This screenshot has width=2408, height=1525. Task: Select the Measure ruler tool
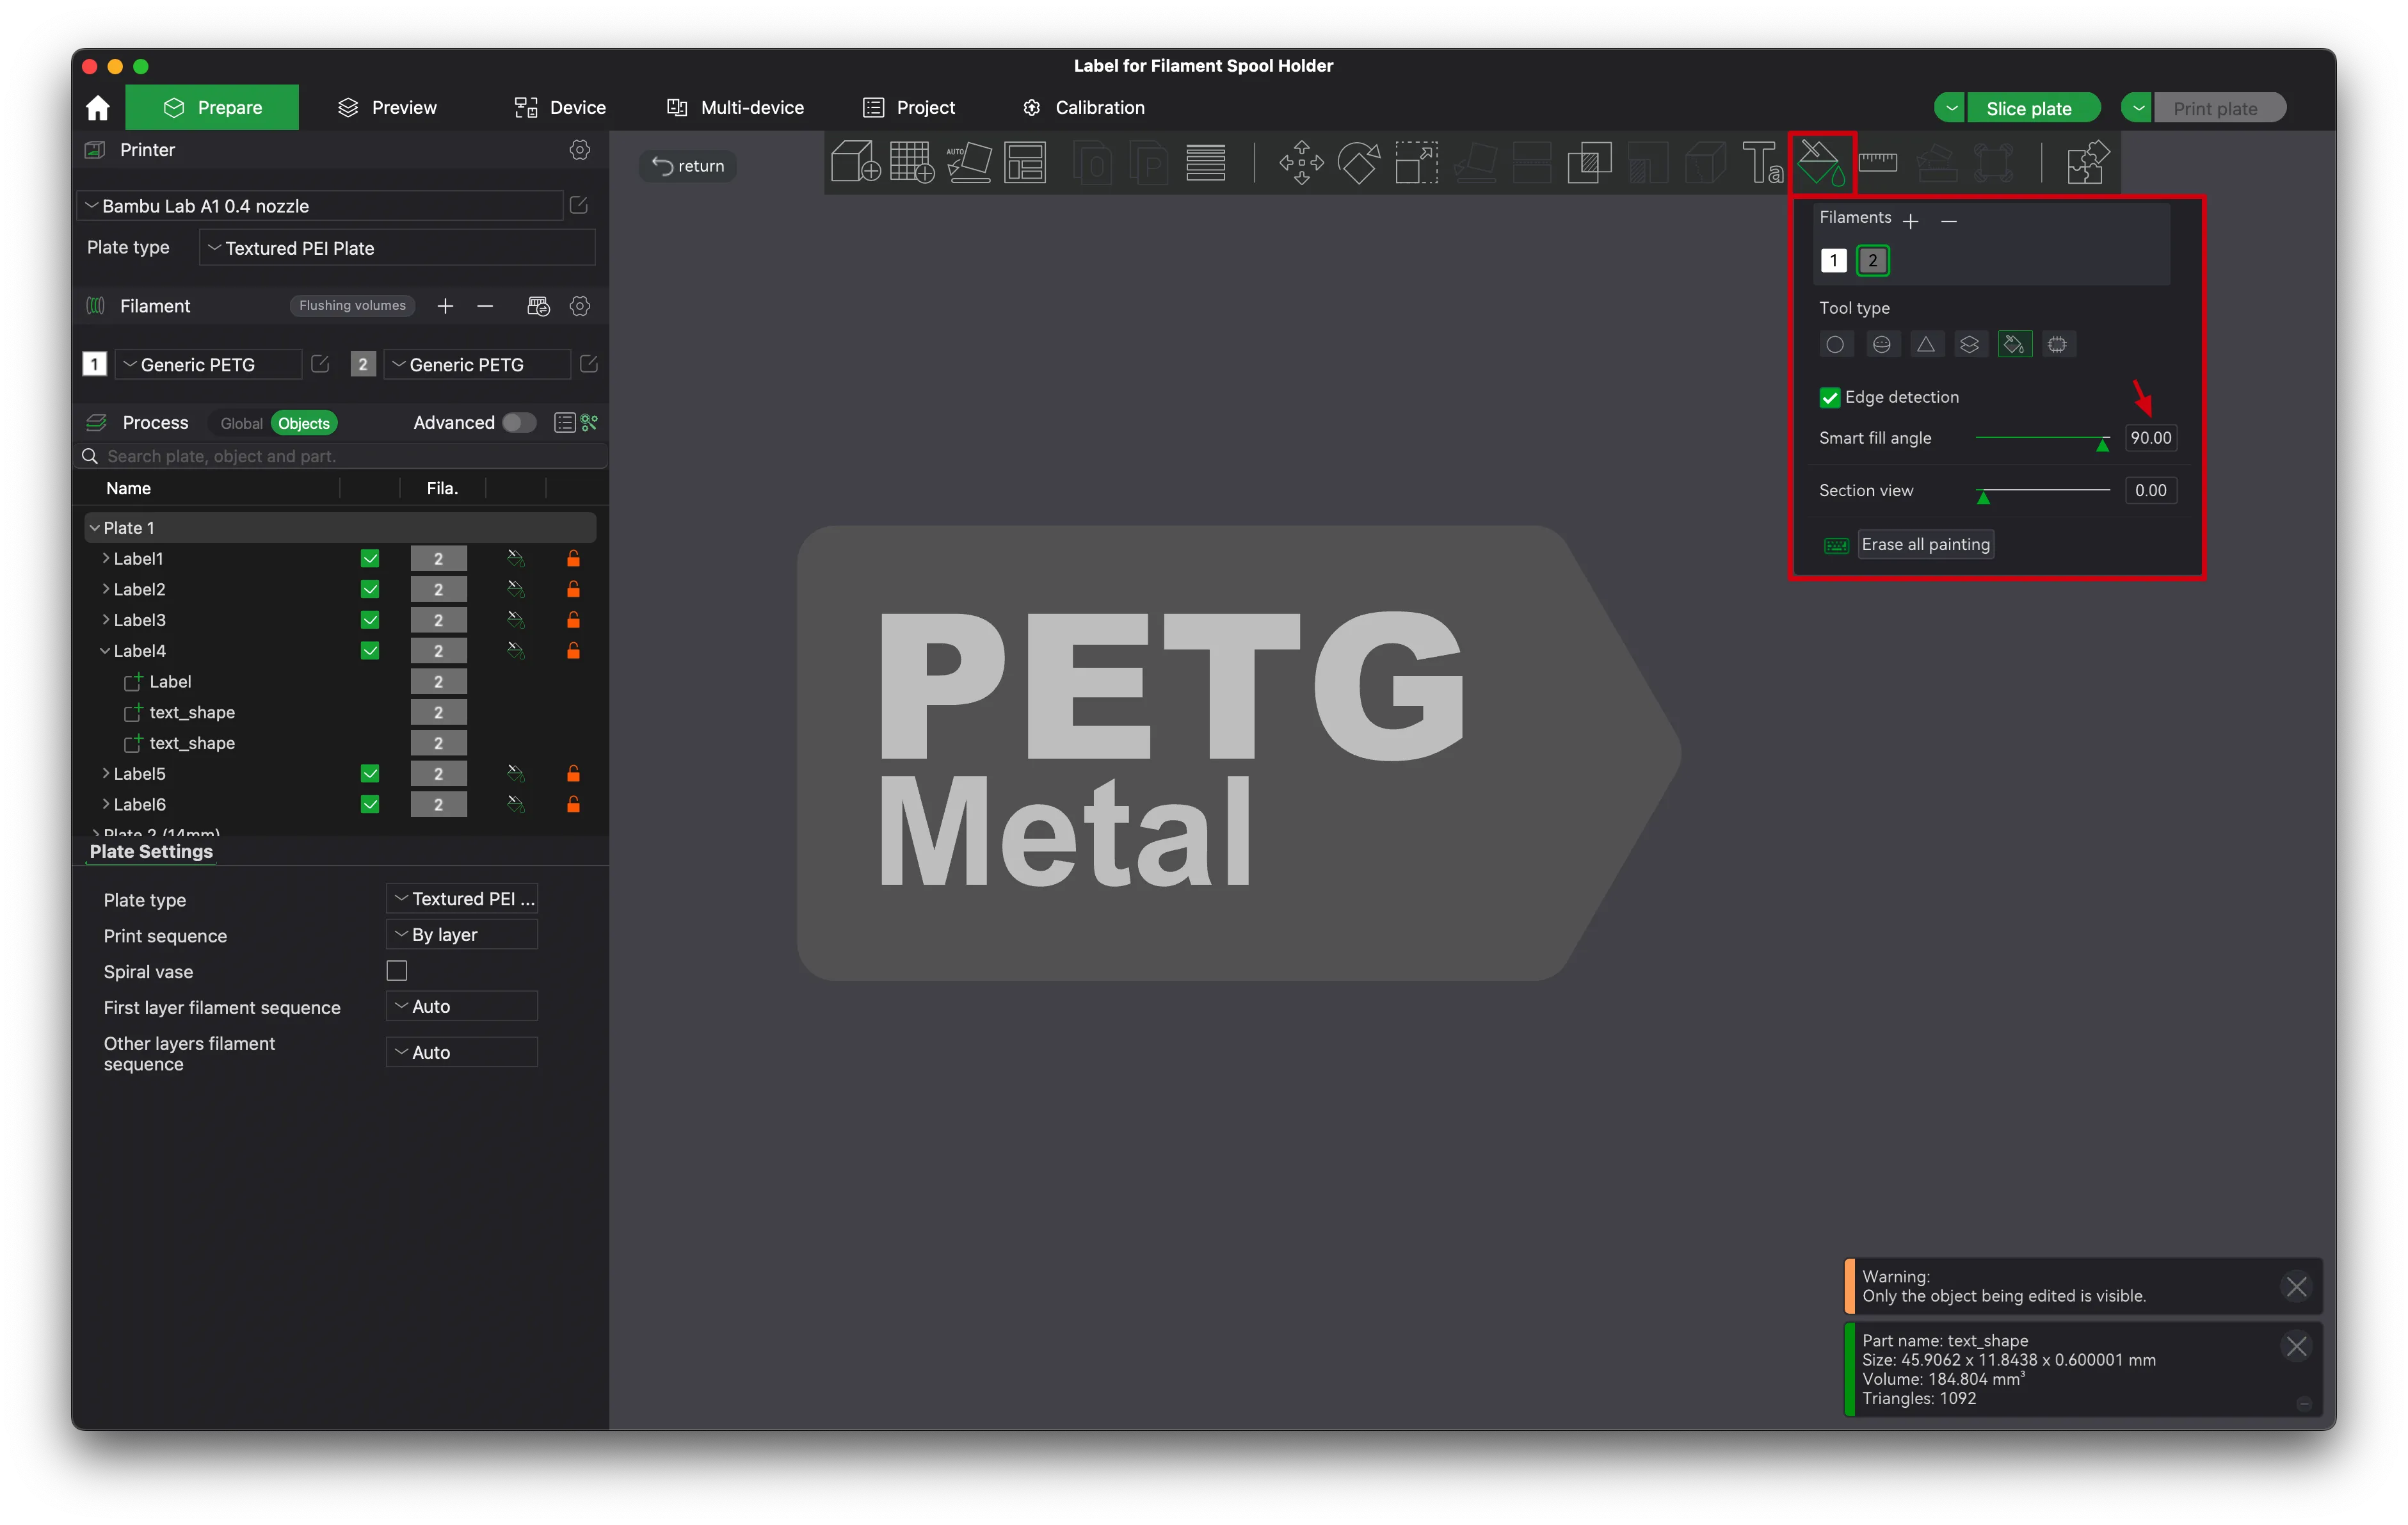(x=1878, y=162)
